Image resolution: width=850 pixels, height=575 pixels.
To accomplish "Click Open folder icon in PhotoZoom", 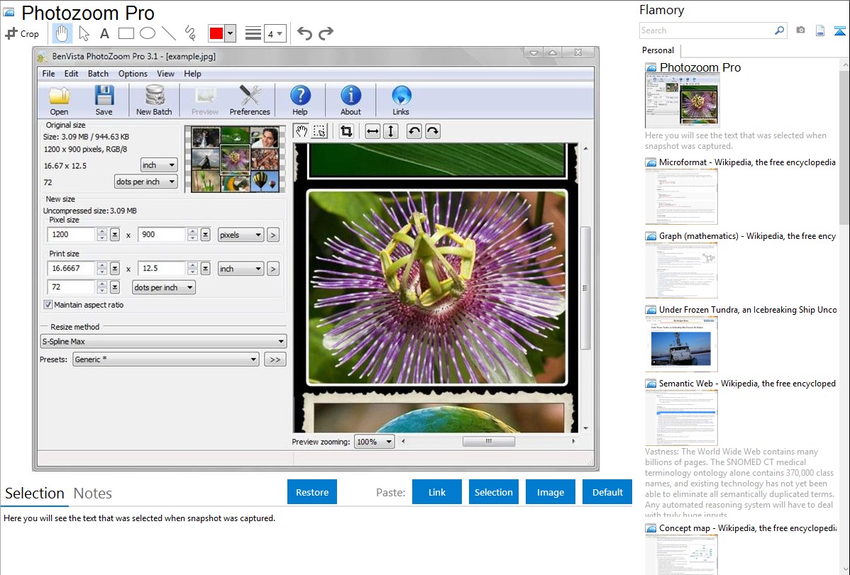I will tap(59, 100).
